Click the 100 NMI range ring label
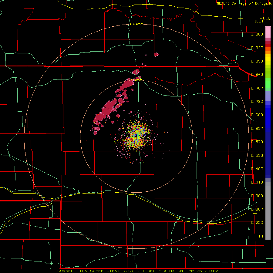 [136, 24]
